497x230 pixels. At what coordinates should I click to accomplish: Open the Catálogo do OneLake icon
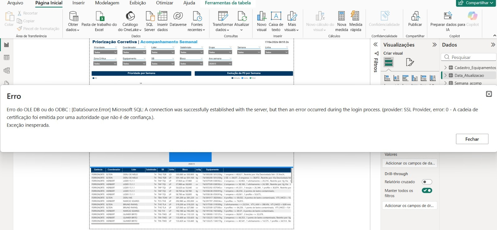tap(130, 16)
